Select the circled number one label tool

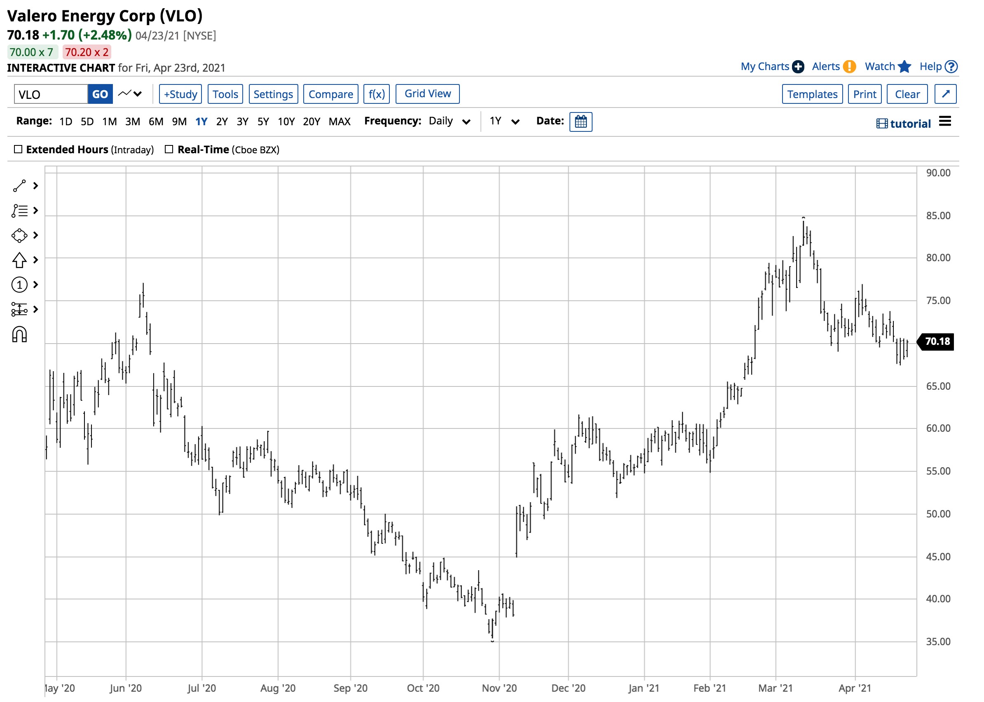click(19, 285)
